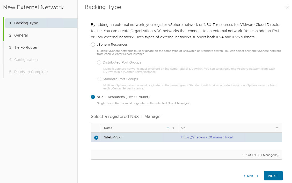Click the Name column filter icon

coord(173,128)
